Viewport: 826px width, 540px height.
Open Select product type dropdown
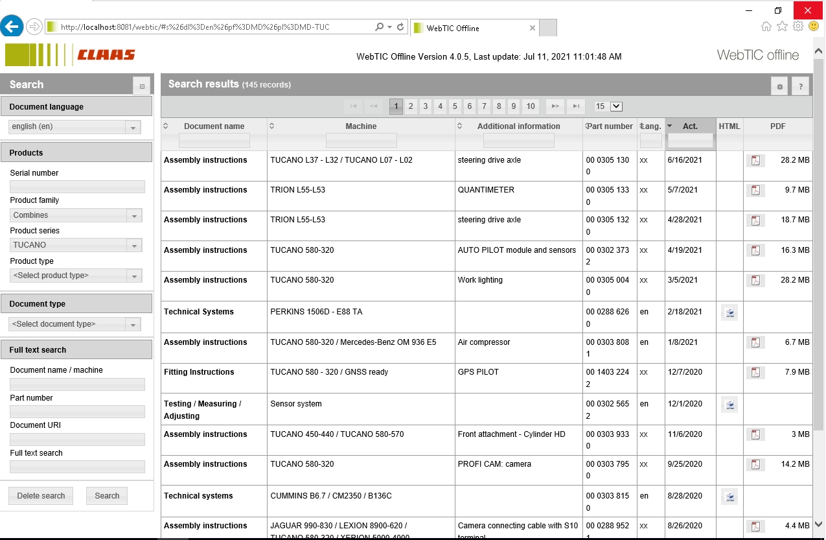[76, 276]
